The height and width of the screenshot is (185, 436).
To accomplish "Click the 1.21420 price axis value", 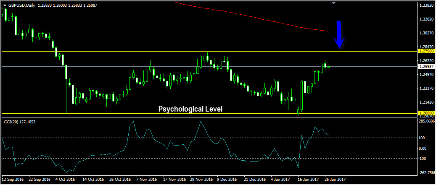I will [427, 102].
